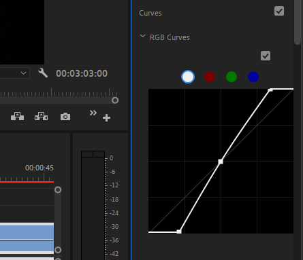Viewport: 303px width, 260px height.
Task: Click the red render bar in timeline
Action: tap(27, 182)
